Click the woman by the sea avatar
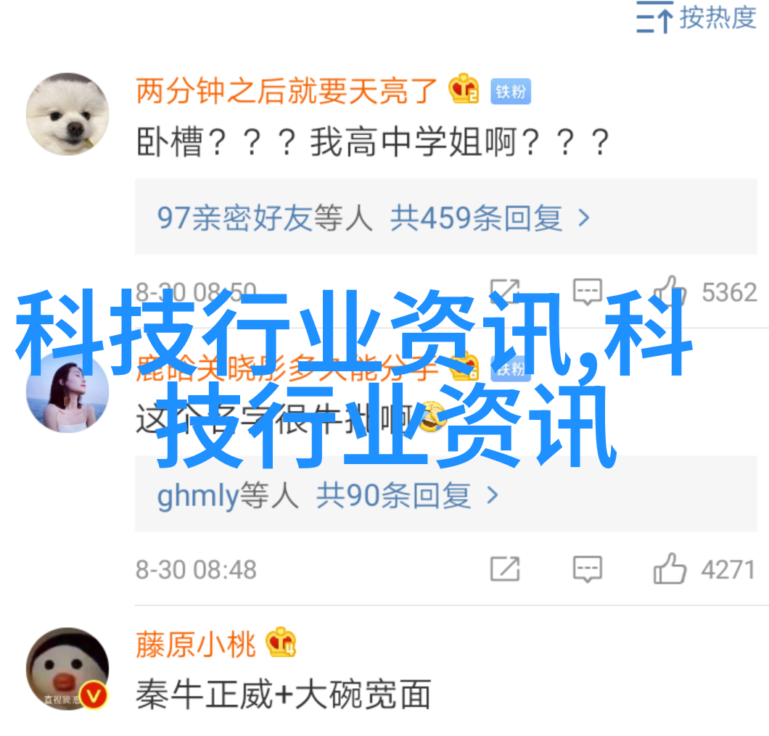This screenshot has height=736, width=769. [67, 392]
